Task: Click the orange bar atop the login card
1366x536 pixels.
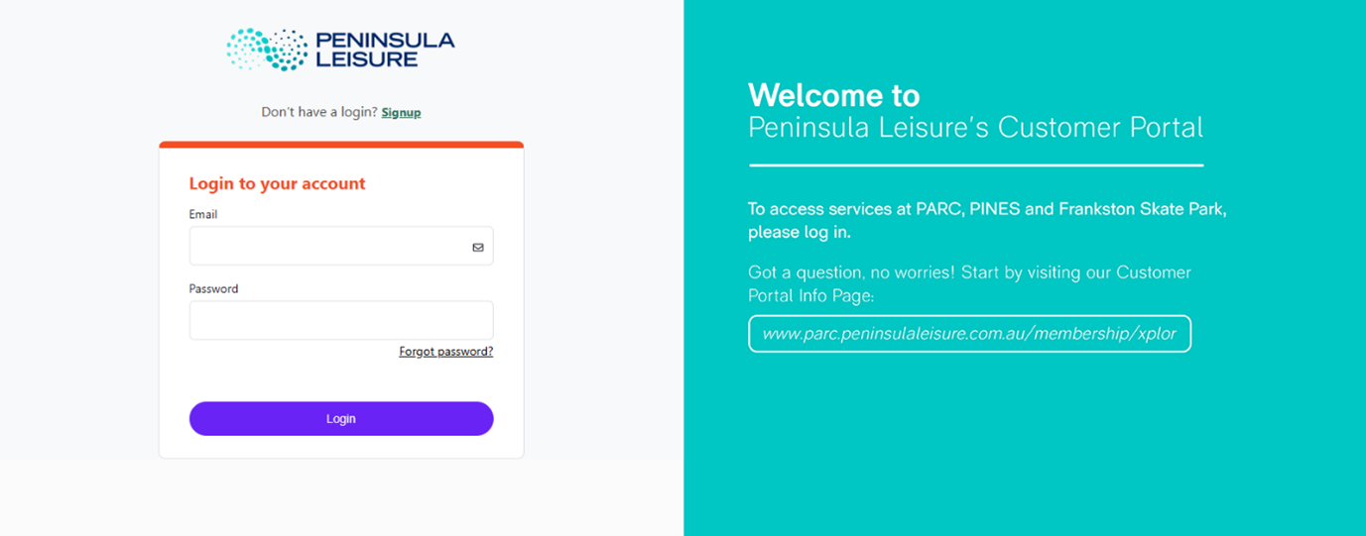Action: (341, 145)
